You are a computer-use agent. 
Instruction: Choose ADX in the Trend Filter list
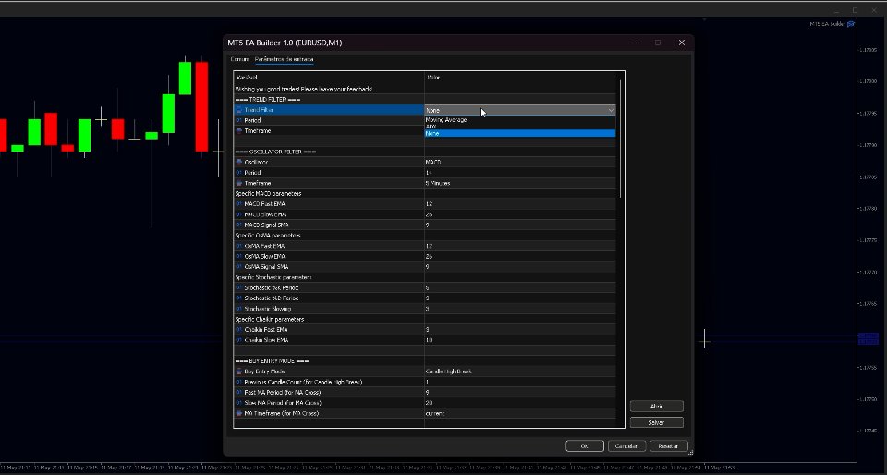(520, 127)
